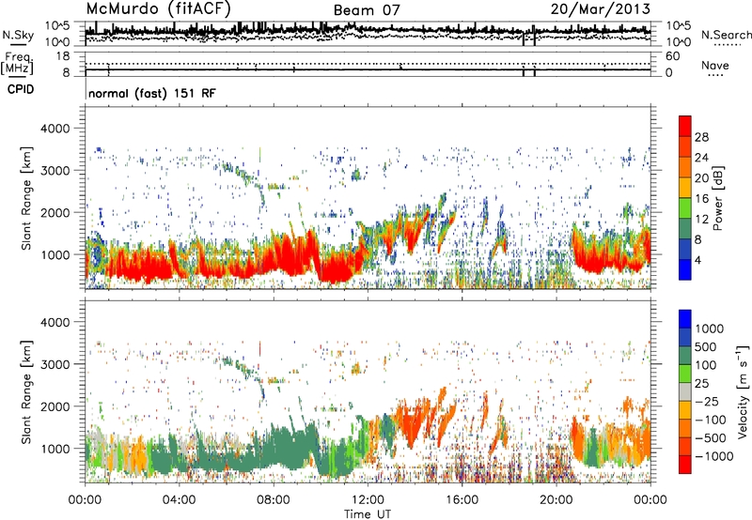752x520 pixels.
Task: Click the "N.Search" legend label
Action: tap(726, 35)
